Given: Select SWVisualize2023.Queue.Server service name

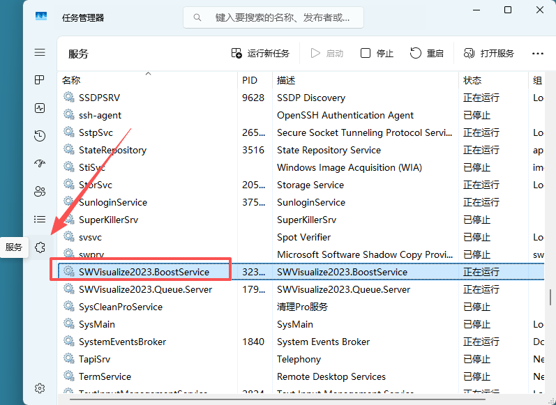Looking at the screenshot, I should pyautogui.click(x=145, y=289).
